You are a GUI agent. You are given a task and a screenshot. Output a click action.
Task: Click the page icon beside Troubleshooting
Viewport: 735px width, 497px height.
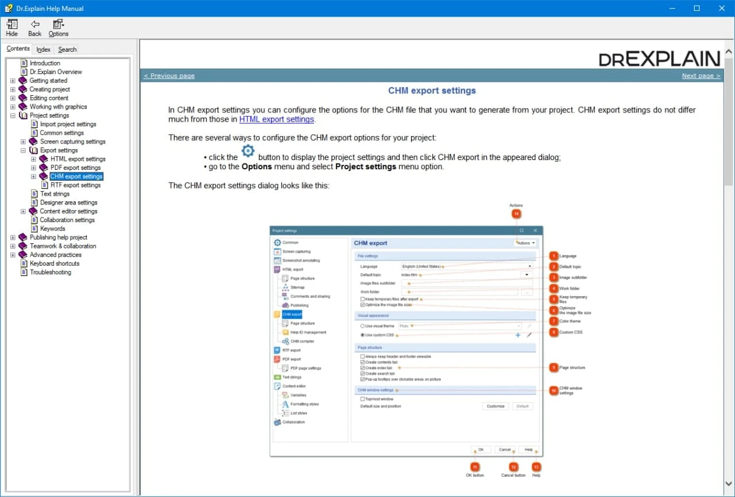click(x=24, y=272)
